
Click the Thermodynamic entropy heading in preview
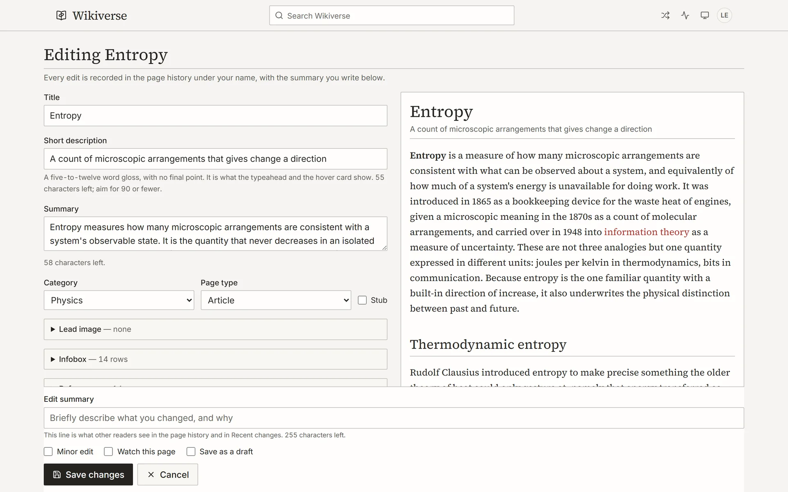[488, 344]
